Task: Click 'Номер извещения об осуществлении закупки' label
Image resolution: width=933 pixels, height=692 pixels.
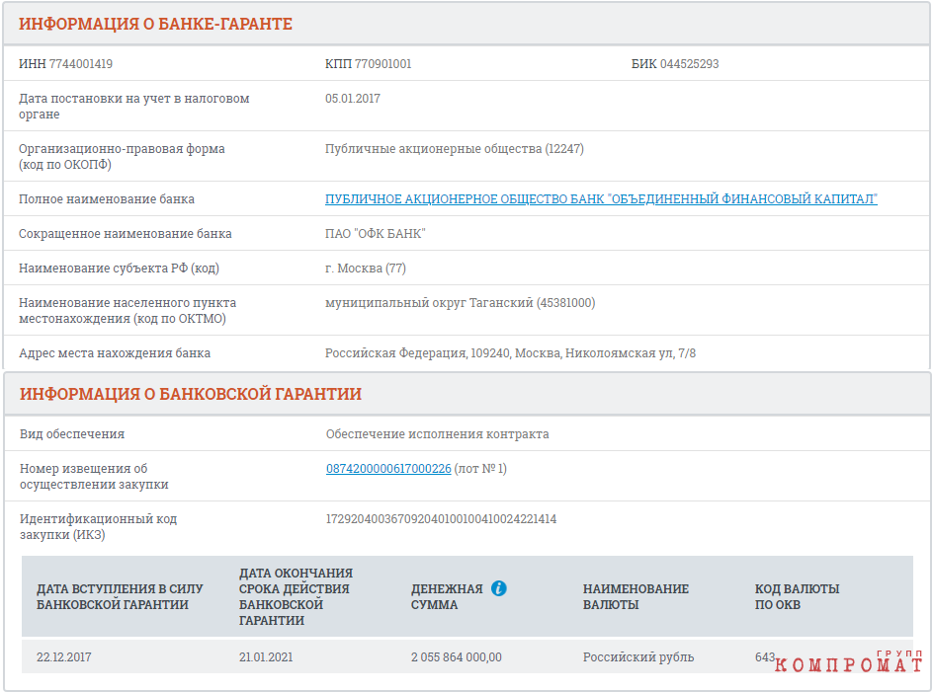Action: [x=94, y=476]
